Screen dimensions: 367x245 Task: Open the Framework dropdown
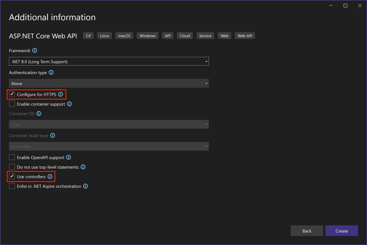pyautogui.click(x=206, y=61)
